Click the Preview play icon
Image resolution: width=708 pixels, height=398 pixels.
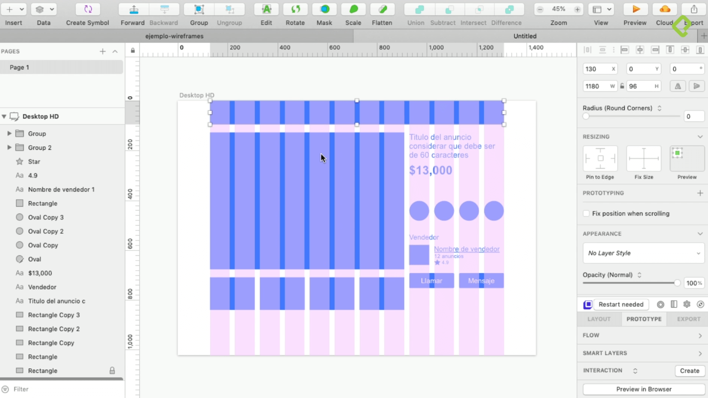tap(635, 9)
